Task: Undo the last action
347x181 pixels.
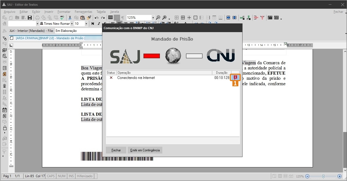Action: pyautogui.click(x=97, y=18)
